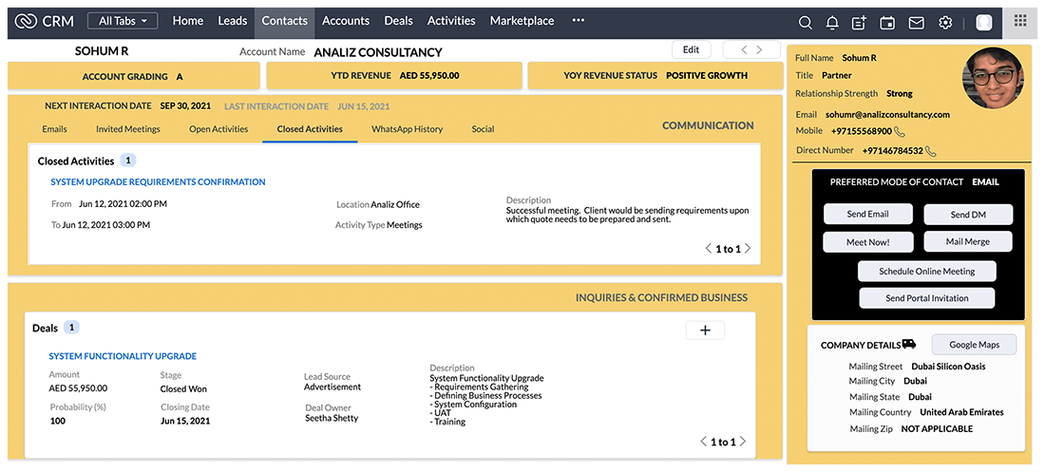The height and width of the screenshot is (472, 1045).
Task: Open the calendar icon in top bar
Action: [x=887, y=23]
